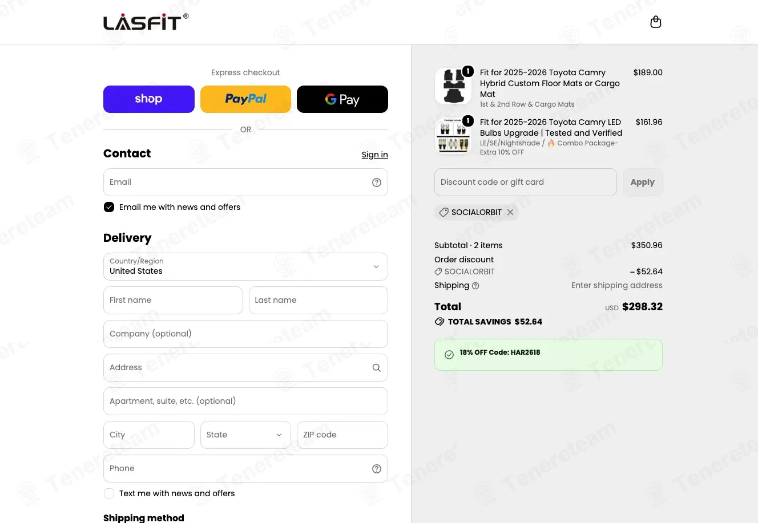Click the '1st & 2nd Row & Cargo Mats' variant text
The image size is (758, 523).
click(527, 105)
